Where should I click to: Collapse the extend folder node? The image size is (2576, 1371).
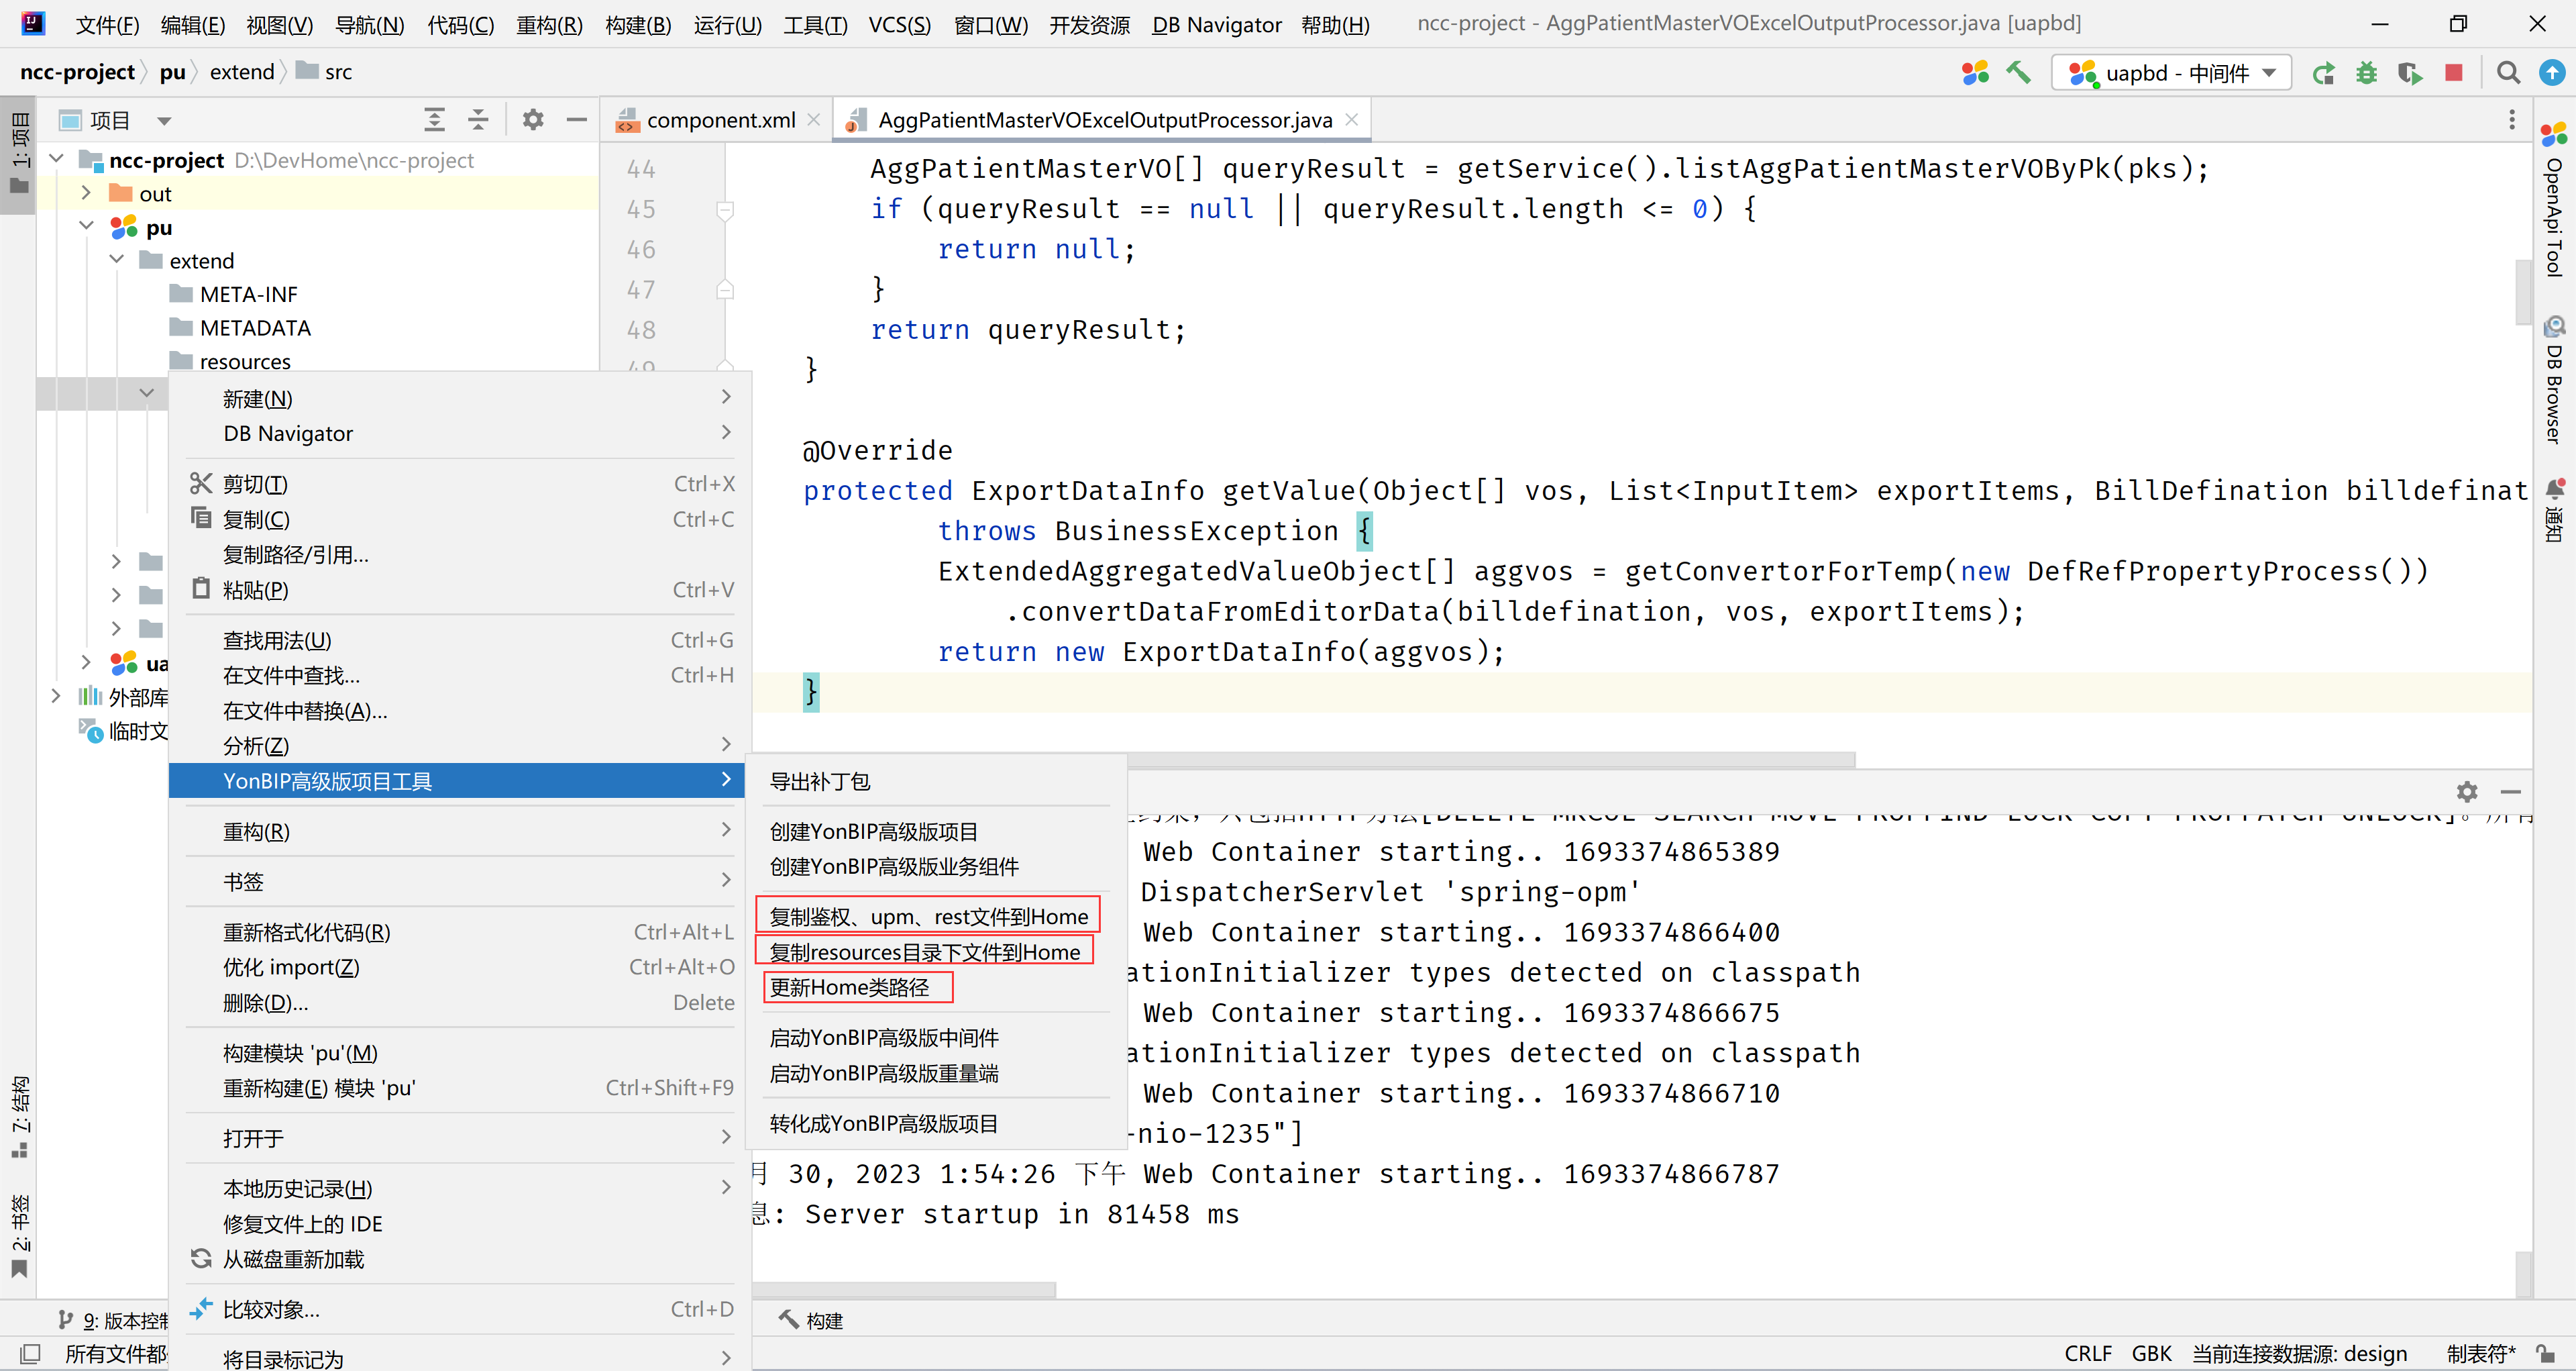point(117,260)
